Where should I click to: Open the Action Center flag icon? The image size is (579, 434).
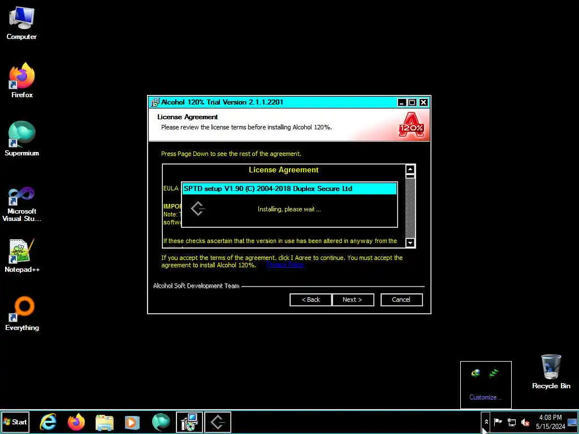click(x=498, y=422)
